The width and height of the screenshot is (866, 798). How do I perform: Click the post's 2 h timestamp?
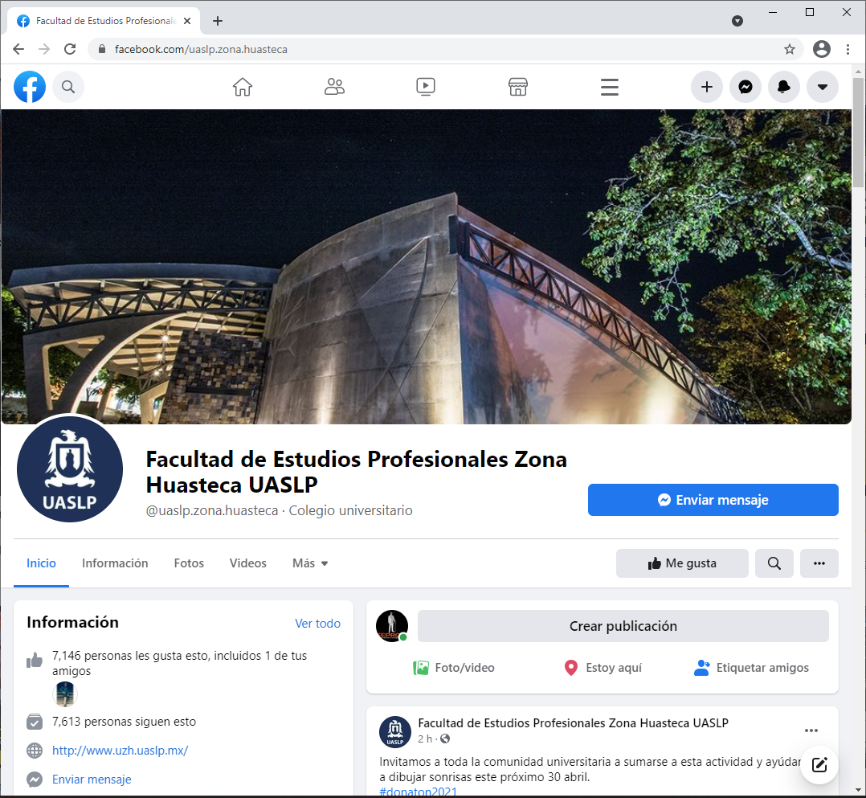[425, 739]
